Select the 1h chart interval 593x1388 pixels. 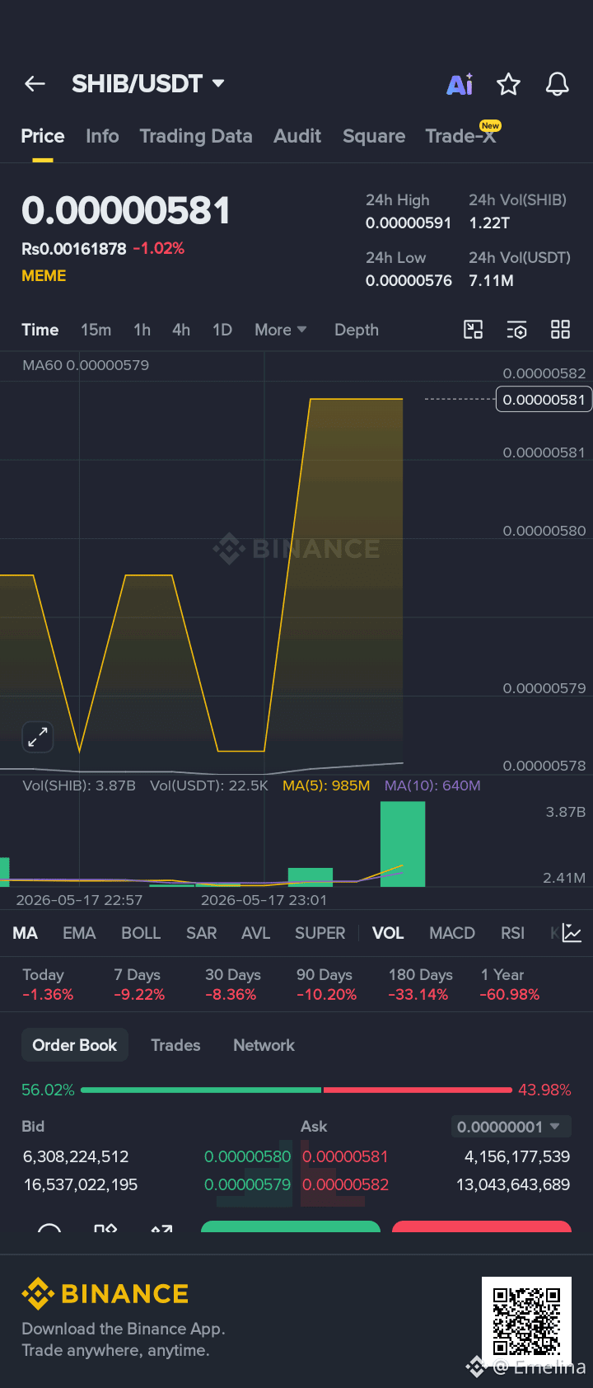coord(142,330)
